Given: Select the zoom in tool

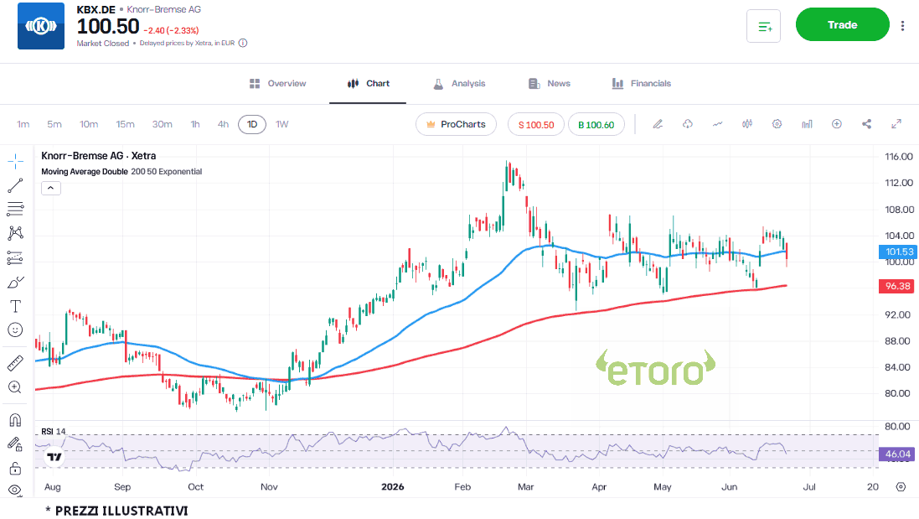Looking at the screenshot, I should tap(15, 387).
